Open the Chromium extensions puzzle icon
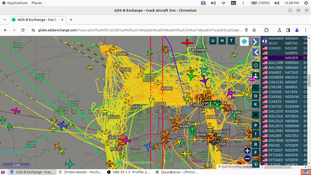 click(266, 30)
